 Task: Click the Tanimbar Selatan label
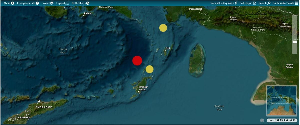pyautogui.click(x=143, y=88)
